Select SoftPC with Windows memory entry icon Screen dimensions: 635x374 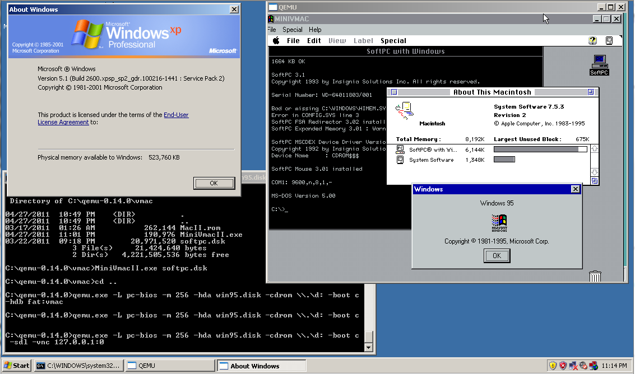400,149
